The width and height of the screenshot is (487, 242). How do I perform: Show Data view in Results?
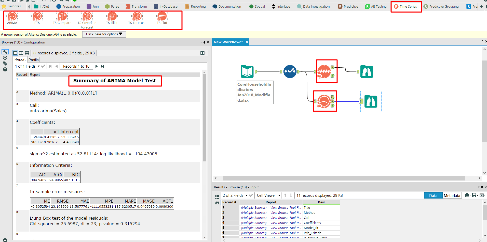click(433, 195)
